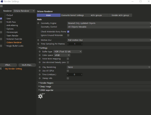Expand the Deep image section
The image size is (151, 115).
pos(39,87)
